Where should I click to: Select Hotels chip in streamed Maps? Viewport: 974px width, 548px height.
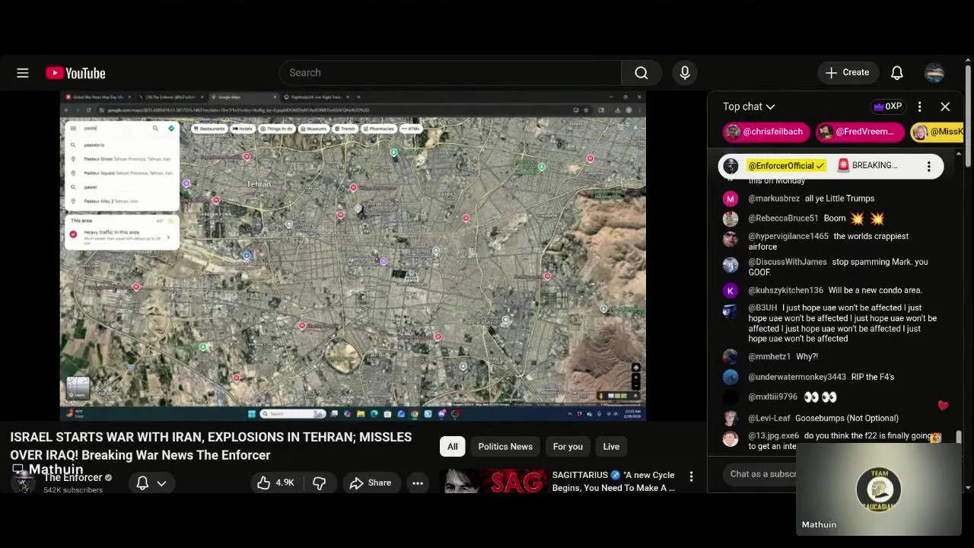pyautogui.click(x=243, y=129)
